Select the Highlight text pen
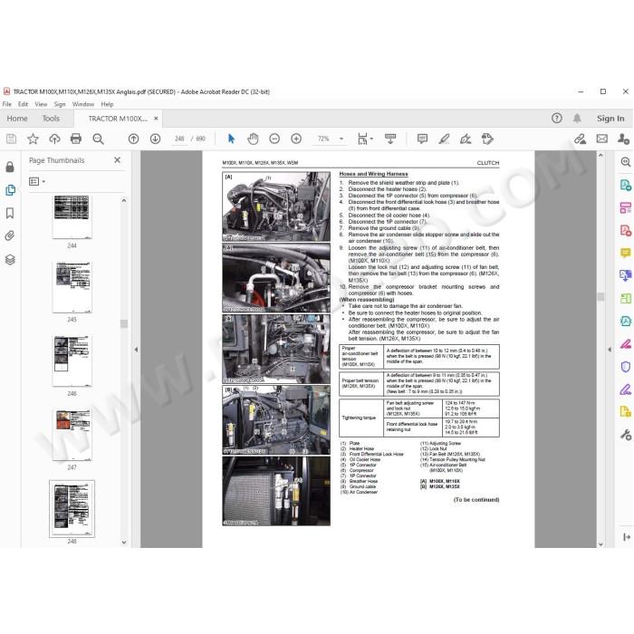The height and width of the screenshot is (634, 634). tap(444, 139)
